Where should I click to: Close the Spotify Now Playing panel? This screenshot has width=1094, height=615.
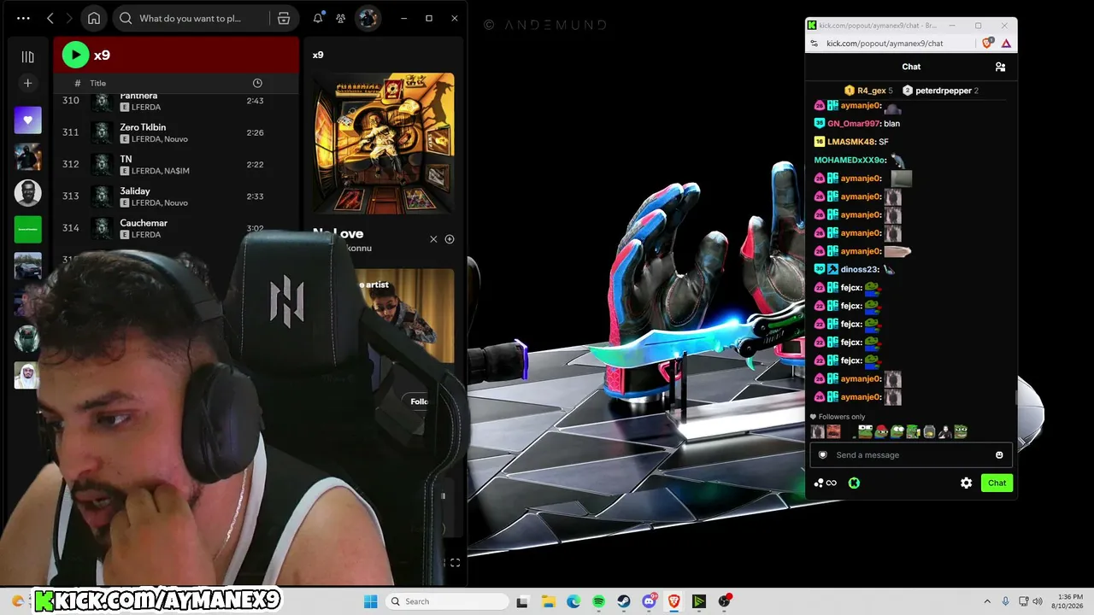click(433, 239)
